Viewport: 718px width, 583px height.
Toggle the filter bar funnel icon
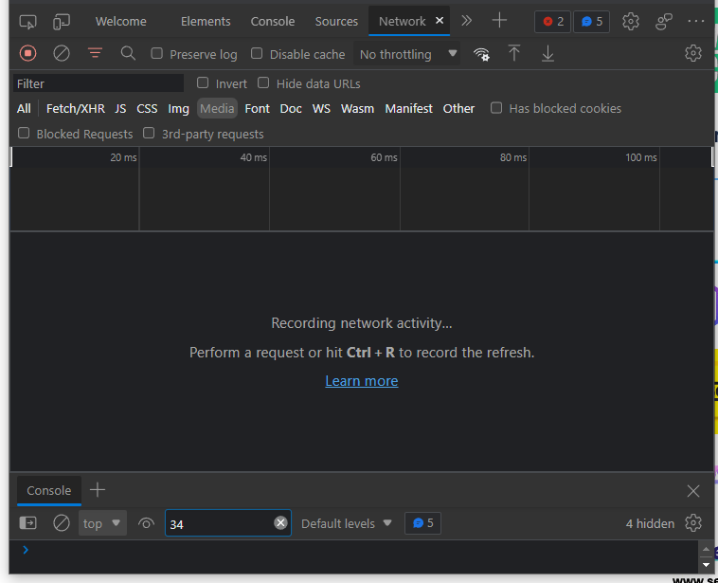(x=96, y=53)
